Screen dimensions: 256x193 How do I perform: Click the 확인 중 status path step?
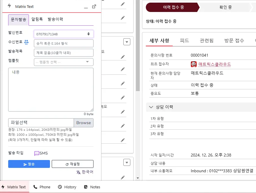225,7
